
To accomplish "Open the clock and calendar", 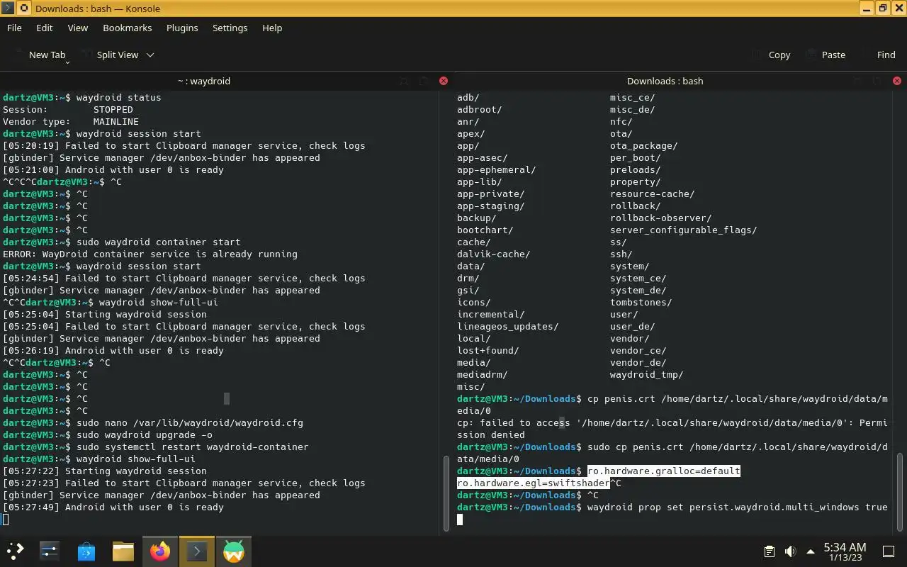I will (x=845, y=551).
